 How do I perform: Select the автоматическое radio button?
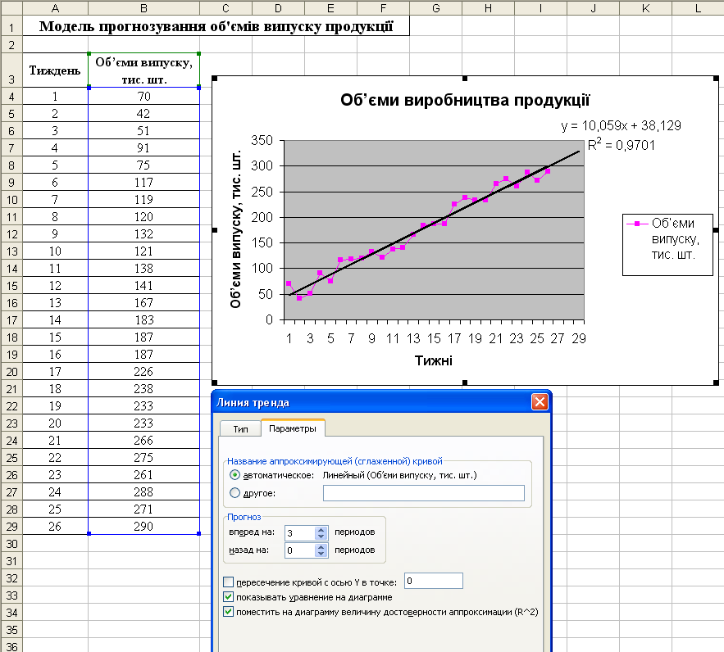[x=235, y=475]
